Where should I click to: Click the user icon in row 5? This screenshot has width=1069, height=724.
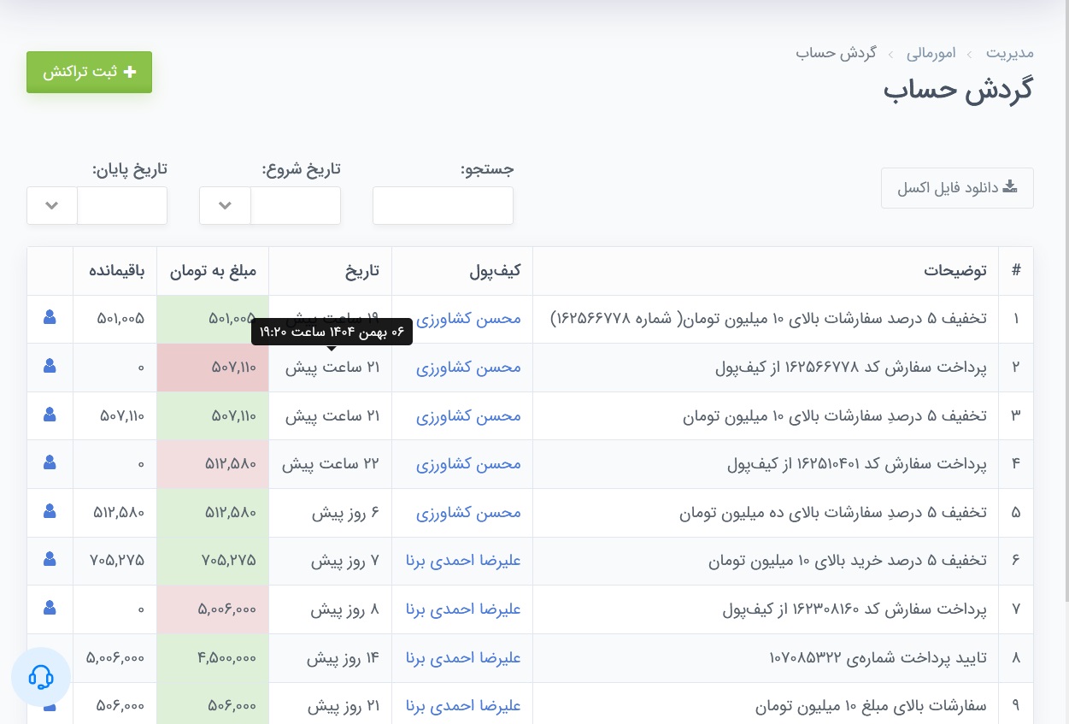50,511
